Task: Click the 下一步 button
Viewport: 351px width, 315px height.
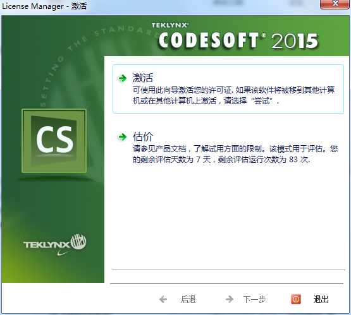Action: (x=254, y=299)
